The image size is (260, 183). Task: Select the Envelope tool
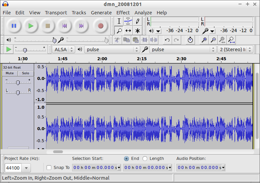pos(128,21)
